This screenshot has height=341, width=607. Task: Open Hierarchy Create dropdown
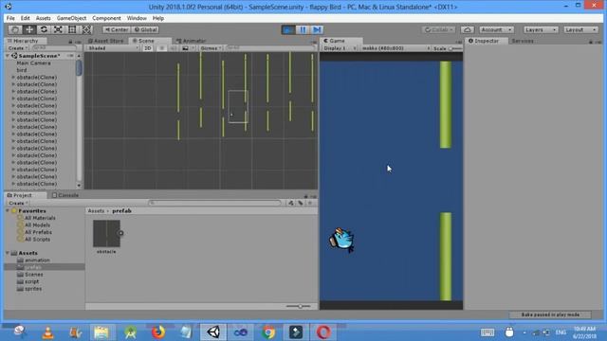tap(18, 48)
